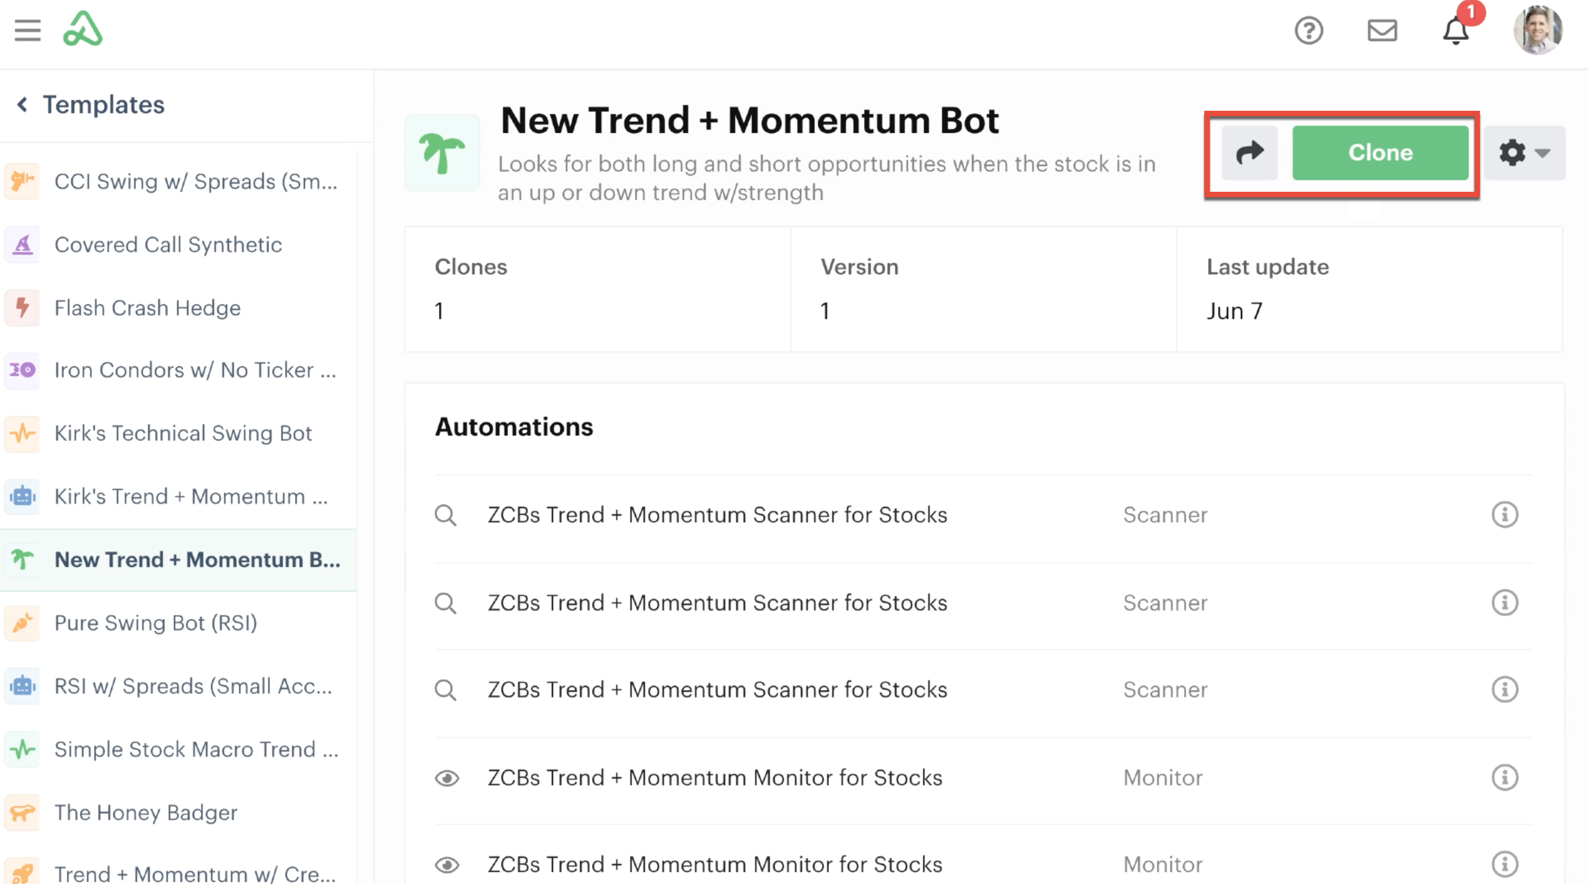
Task: Show info for first Scanner automation
Action: (x=1504, y=514)
